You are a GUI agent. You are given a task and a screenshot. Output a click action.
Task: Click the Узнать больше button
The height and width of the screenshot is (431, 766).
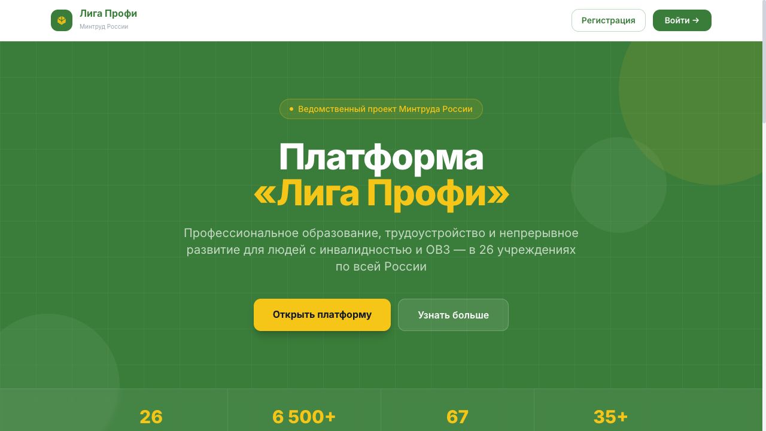click(x=453, y=315)
